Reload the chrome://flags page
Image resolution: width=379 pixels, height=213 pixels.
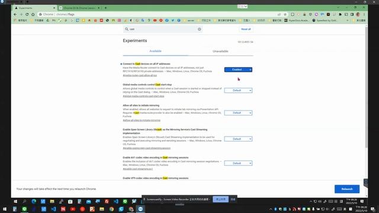point(27,14)
